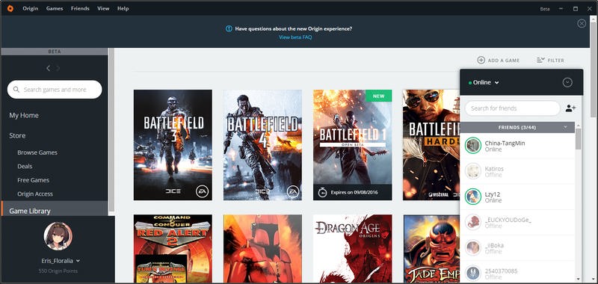Select the orange helmet game tile
The image size is (598, 284).
click(262, 249)
